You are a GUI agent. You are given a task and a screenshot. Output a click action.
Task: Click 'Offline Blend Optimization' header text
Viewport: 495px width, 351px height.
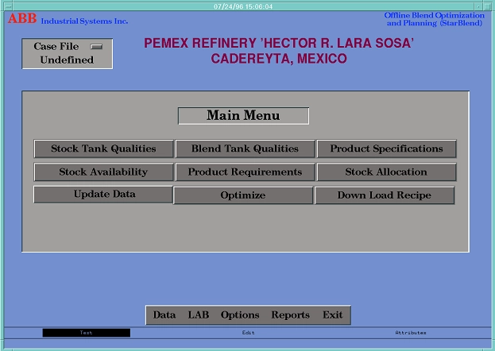pyautogui.click(x=435, y=15)
